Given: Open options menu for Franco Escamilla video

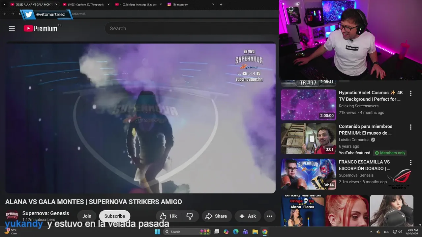Looking at the screenshot, I should [x=411, y=163].
